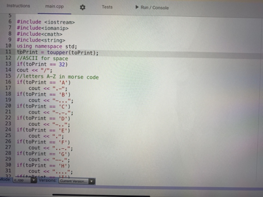This screenshot has height=197, width=263.
Task: Click the Mode dropdown arrow button
Action: [x=34, y=180]
